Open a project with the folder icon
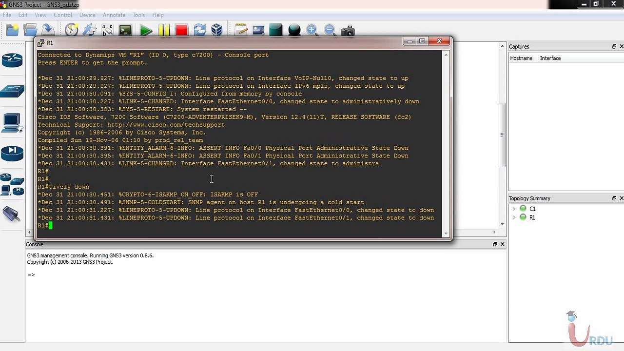624x351 pixels. [x=30, y=30]
